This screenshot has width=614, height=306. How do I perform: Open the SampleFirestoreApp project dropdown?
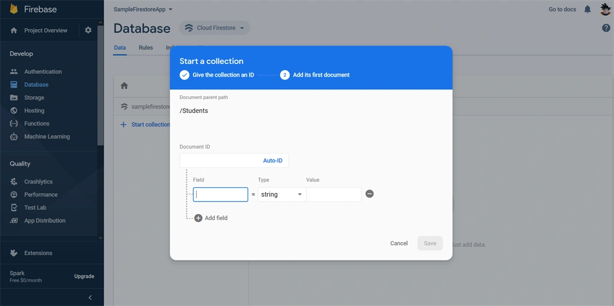[x=143, y=10]
